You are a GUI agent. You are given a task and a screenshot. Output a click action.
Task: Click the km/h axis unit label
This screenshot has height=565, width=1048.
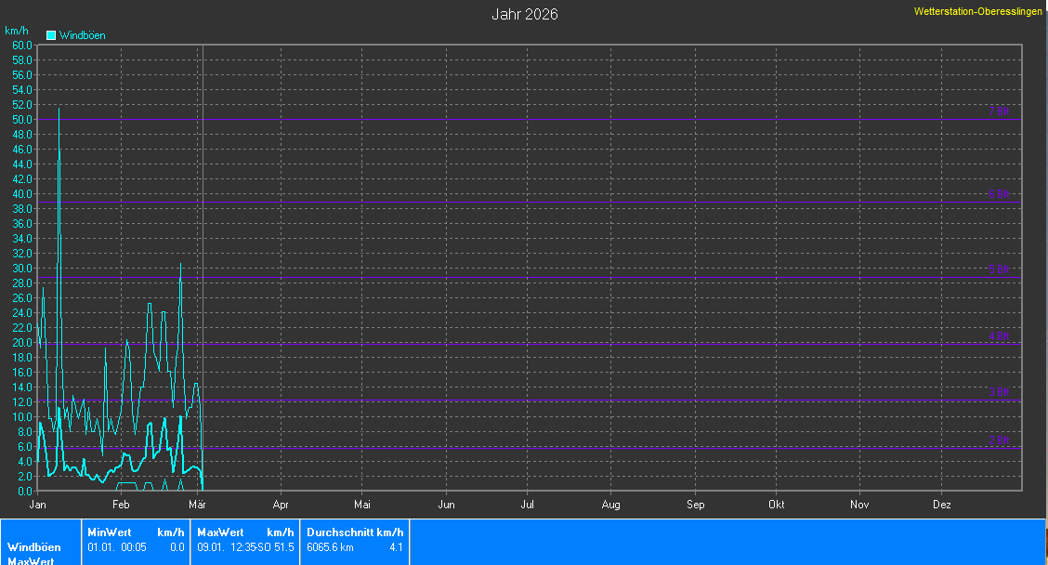pyautogui.click(x=17, y=31)
